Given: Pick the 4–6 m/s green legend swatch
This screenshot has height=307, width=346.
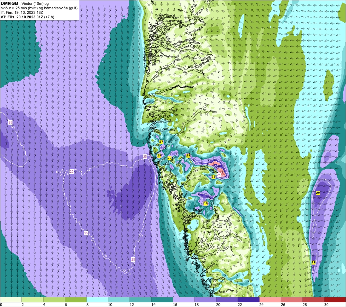Looking at the screenshot, I should (x=54, y=299).
